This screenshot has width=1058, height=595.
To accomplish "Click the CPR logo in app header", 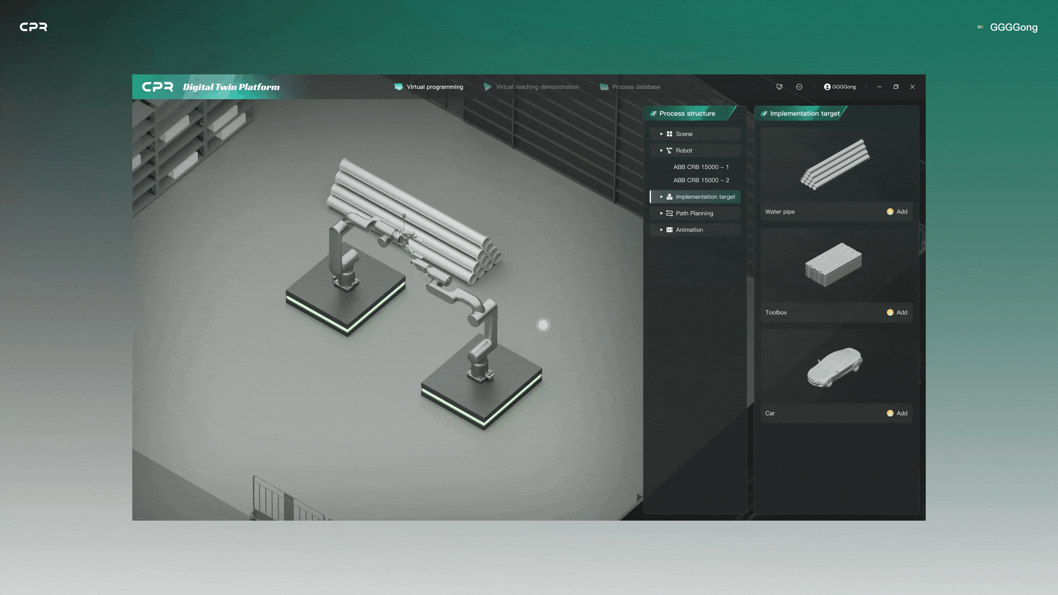I will (157, 87).
